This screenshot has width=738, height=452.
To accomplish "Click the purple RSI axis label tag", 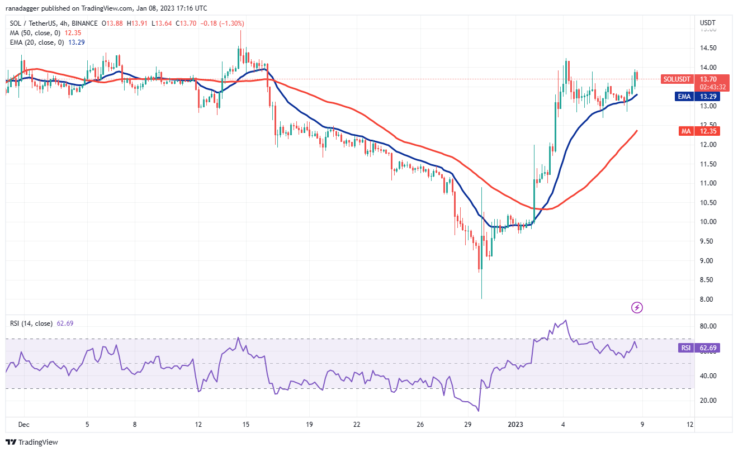I will (x=686, y=348).
